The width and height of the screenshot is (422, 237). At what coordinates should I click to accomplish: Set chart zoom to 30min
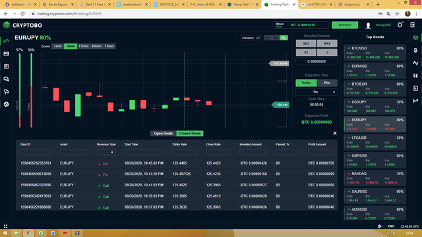(x=96, y=46)
